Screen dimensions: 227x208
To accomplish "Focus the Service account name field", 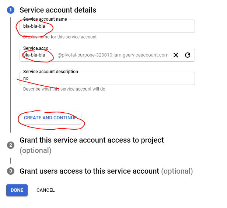I will tap(107, 27).
